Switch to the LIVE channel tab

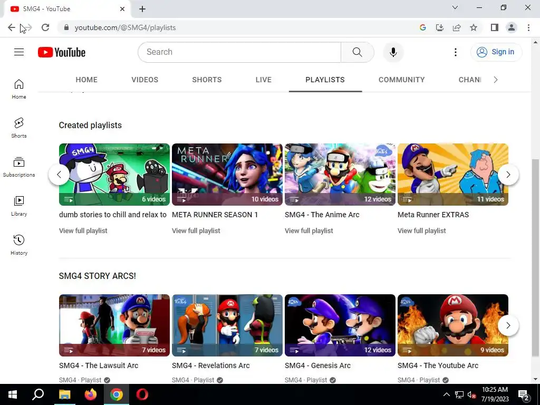[x=264, y=80]
